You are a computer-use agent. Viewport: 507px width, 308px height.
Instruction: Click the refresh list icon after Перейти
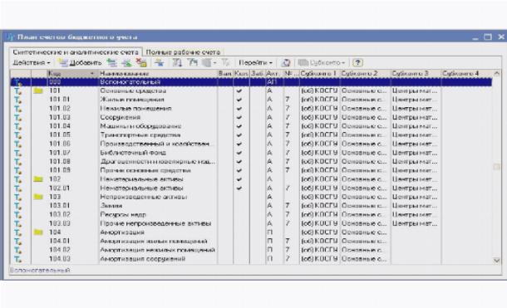click(286, 62)
